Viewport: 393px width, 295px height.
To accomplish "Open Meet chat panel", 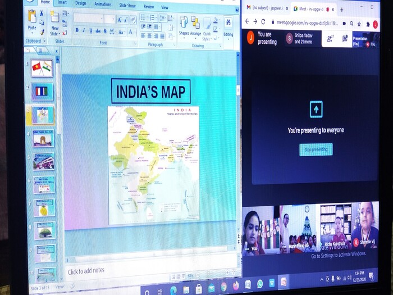I will tap(345, 38).
